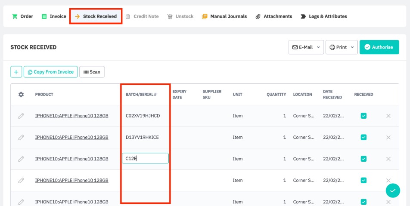The image size is (410, 206).
Task: Click the Scan barcode button
Action: click(x=92, y=72)
